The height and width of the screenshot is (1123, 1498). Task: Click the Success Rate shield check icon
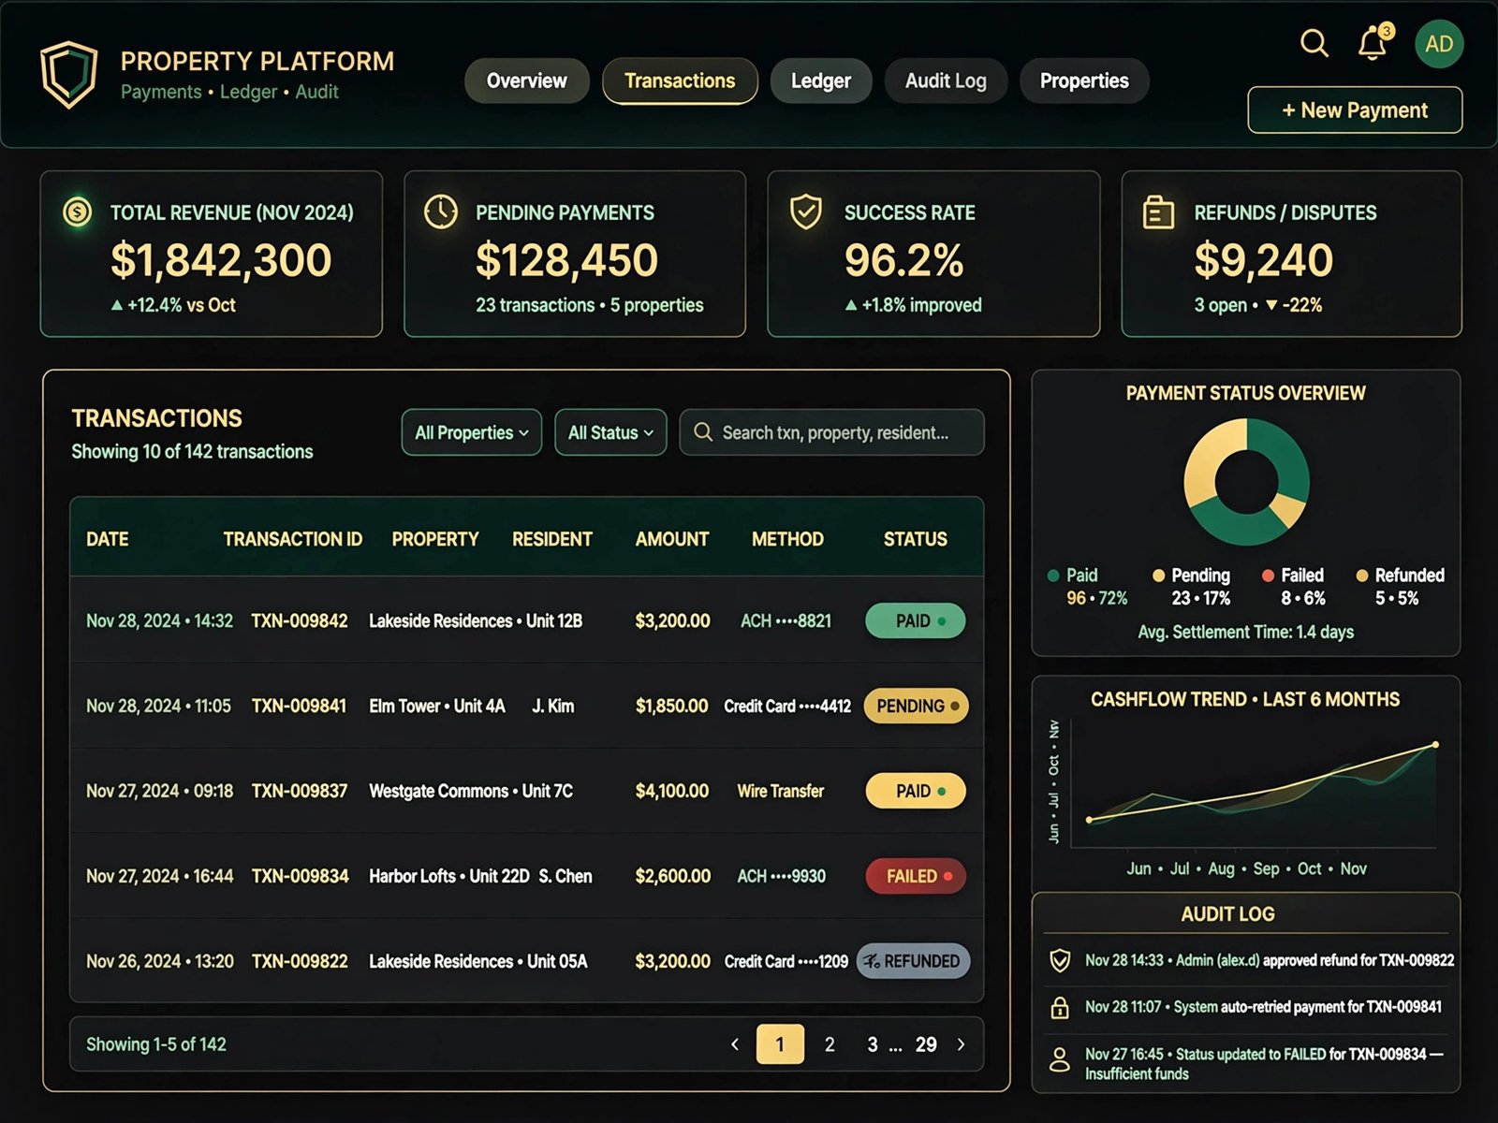click(x=806, y=212)
